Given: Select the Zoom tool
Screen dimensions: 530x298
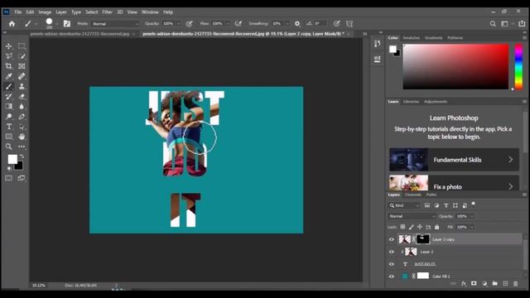Looking at the screenshot, I should [9, 147].
